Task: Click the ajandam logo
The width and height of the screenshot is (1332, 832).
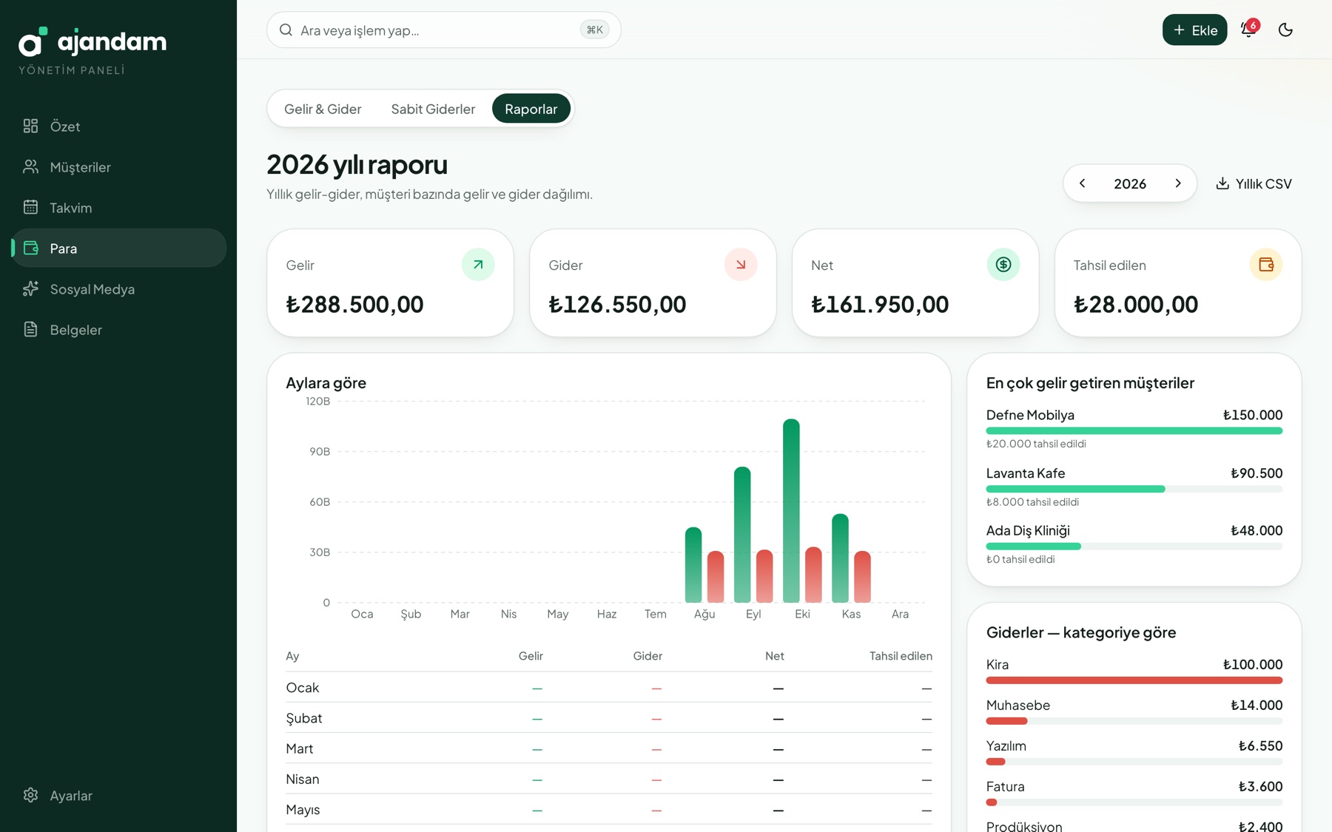Action: 92,42
